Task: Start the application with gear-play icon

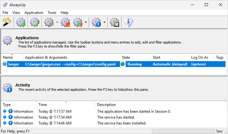Action: [x=49, y=22]
